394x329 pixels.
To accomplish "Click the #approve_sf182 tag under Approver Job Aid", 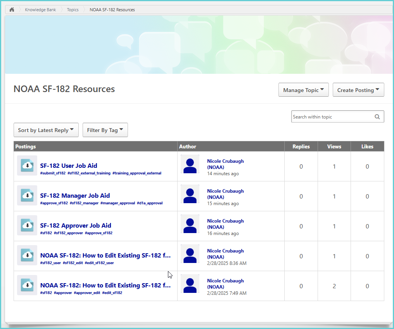I will coord(99,233).
